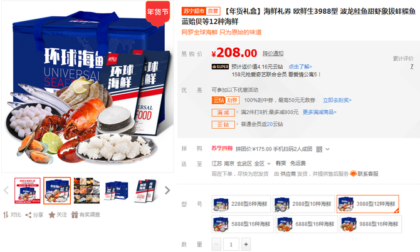Click the 云钻 promotion tag

(x=223, y=124)
